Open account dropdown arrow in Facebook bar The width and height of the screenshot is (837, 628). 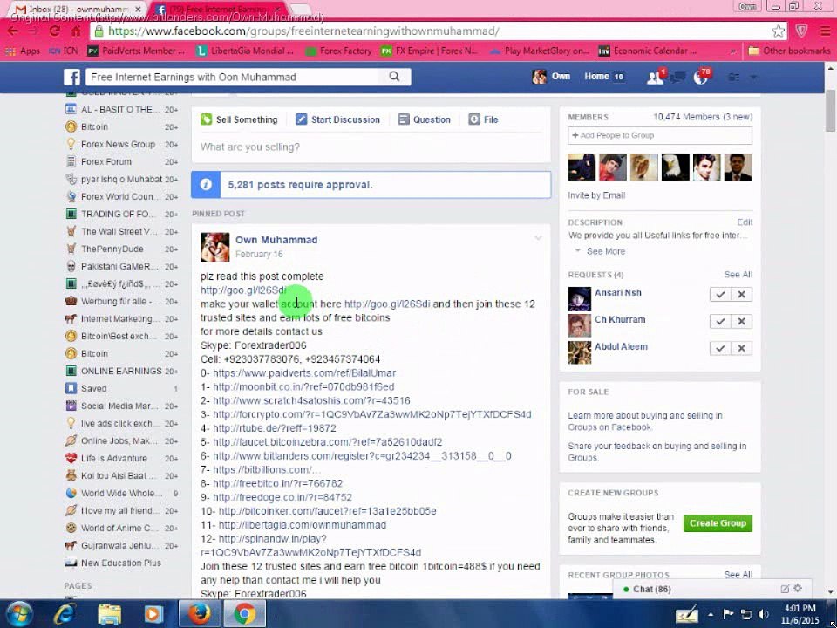click(x=753, y=78)
